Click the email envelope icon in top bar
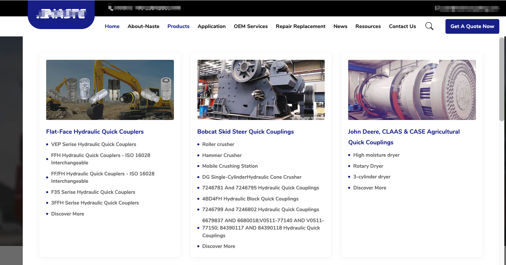This screenshot has height=265, width=506. 437,8
